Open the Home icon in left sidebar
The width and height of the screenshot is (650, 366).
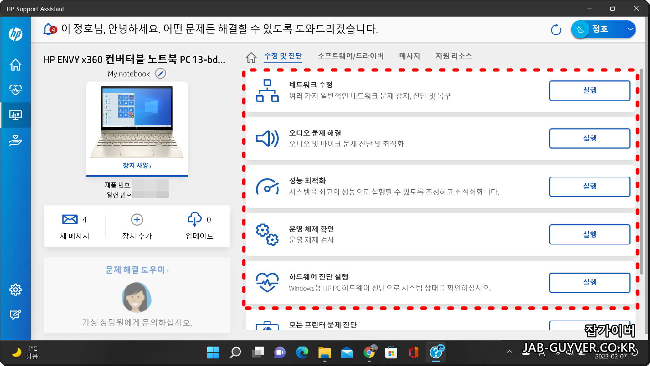point(16,65)
